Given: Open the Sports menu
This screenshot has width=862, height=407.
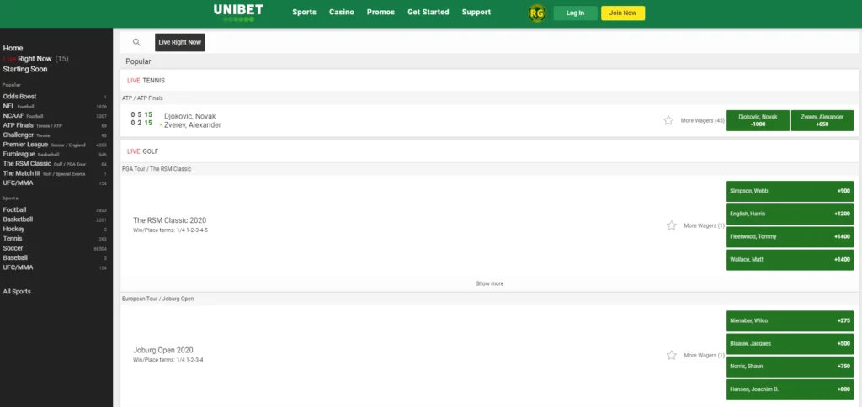Looking at the screenshot, I should 305,12.
